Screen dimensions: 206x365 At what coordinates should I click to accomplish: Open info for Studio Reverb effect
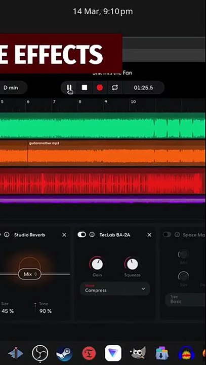[7, 235]
